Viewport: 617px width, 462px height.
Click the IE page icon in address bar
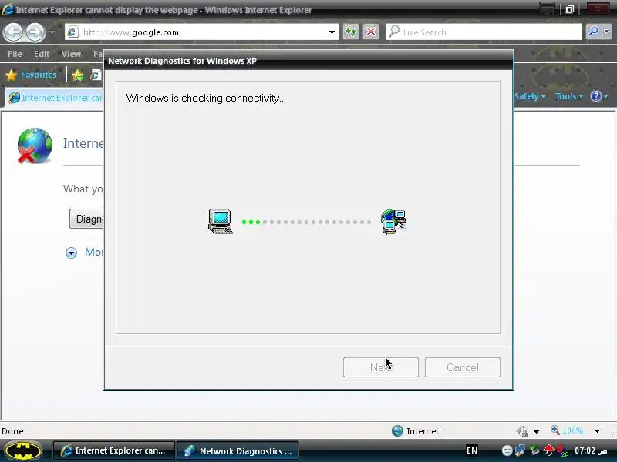point(72,32)
